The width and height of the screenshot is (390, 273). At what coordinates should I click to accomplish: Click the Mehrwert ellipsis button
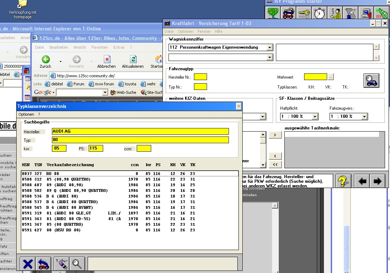[x=331, y=77]
